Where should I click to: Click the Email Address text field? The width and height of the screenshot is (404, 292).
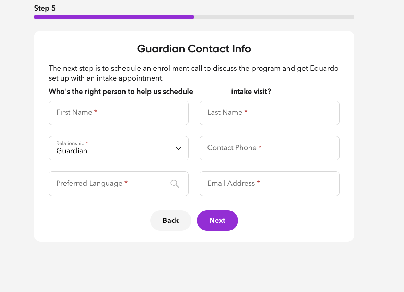[269, 184]
